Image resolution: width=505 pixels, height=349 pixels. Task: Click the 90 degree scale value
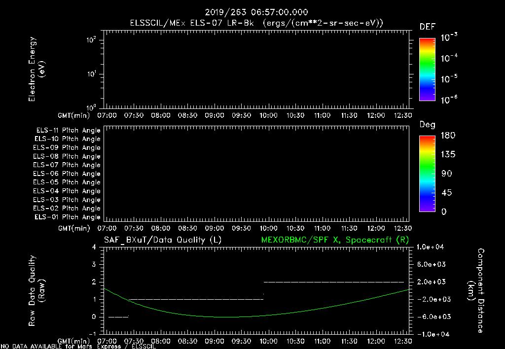click(x=447, y=174)
